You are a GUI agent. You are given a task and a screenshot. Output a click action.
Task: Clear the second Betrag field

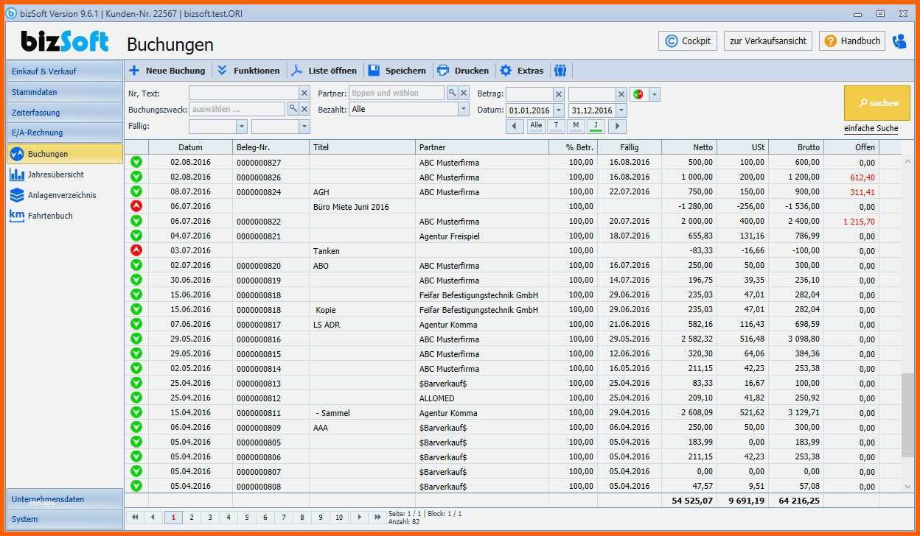coord(621,94)
